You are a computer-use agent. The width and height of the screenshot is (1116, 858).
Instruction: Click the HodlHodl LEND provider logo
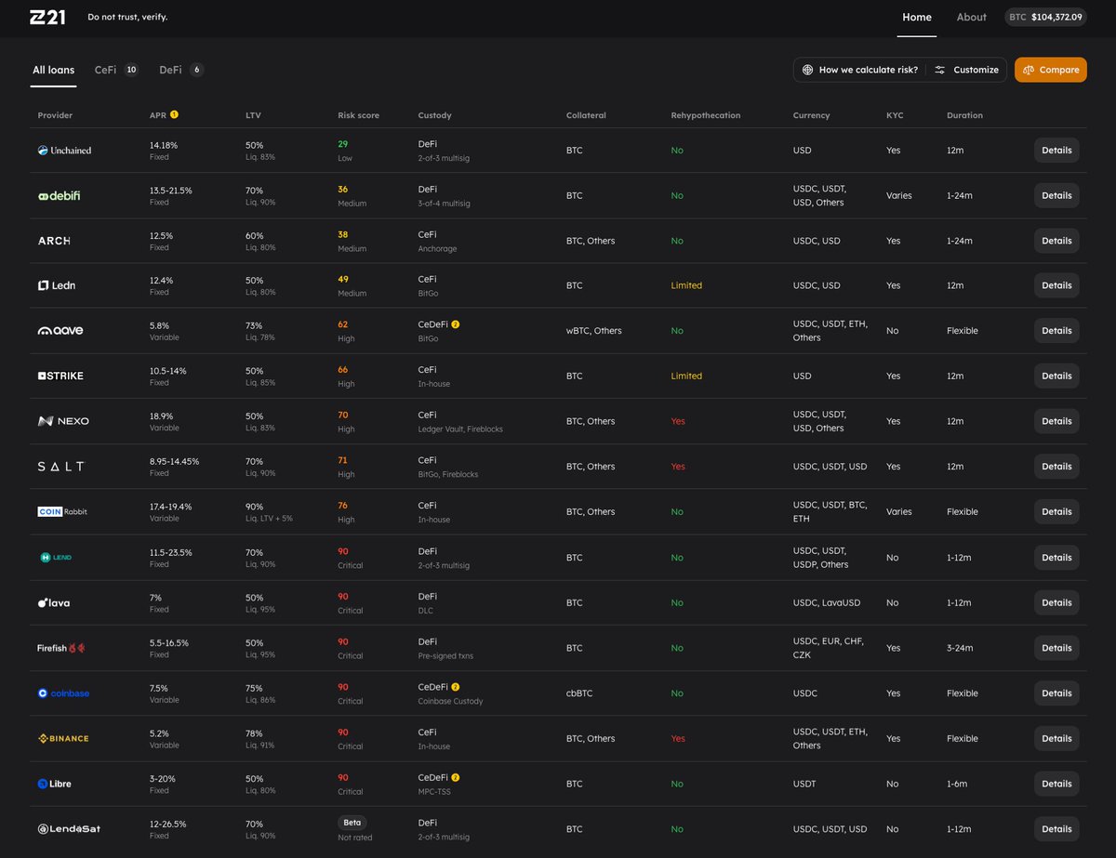(55, 557)
